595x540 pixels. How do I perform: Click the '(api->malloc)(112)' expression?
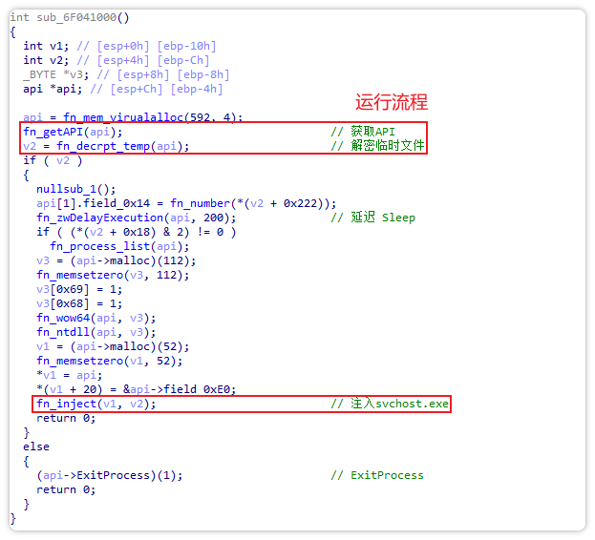coord(133,261)
